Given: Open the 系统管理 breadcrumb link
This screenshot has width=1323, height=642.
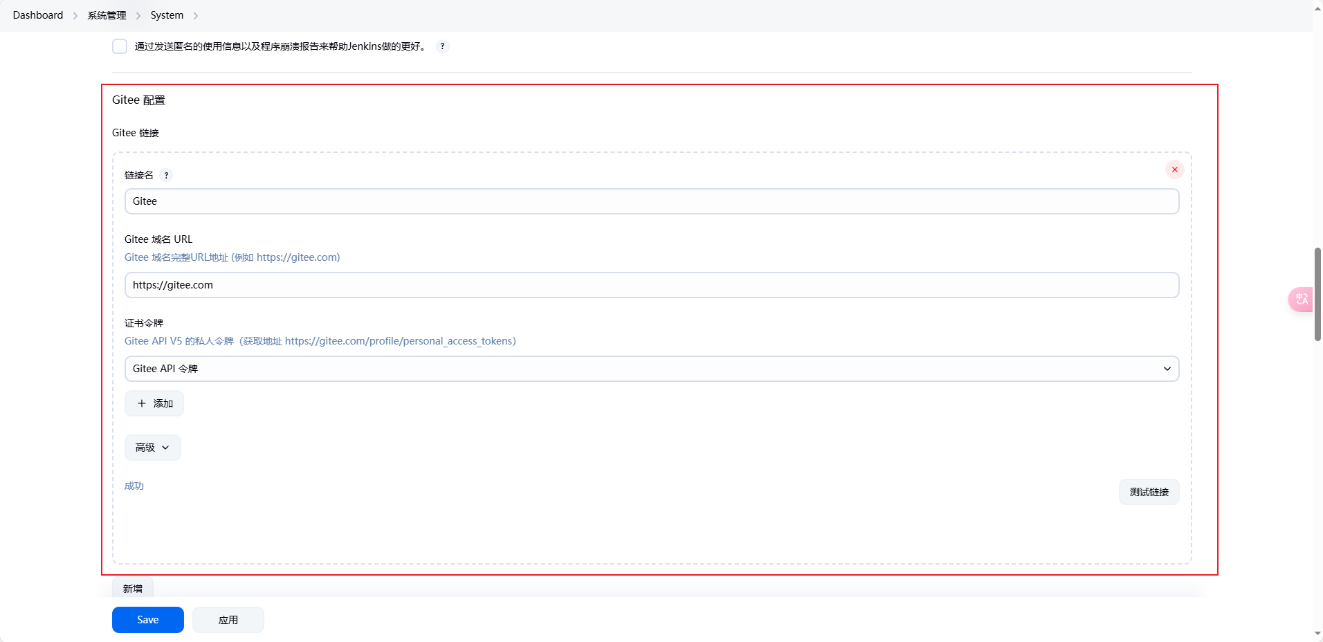Looking at the screenshot, I should (107, 15).
